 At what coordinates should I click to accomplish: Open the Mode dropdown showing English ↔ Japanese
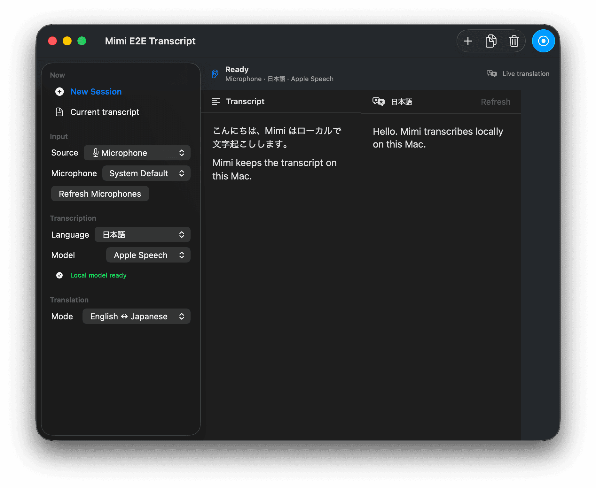coord(137,316)
